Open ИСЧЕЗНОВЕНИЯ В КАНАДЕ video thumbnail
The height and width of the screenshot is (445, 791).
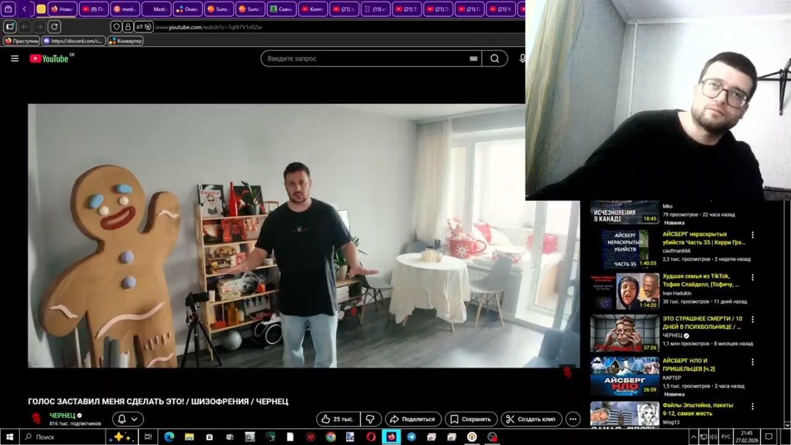pyautogui.click(x=625, y=212)
